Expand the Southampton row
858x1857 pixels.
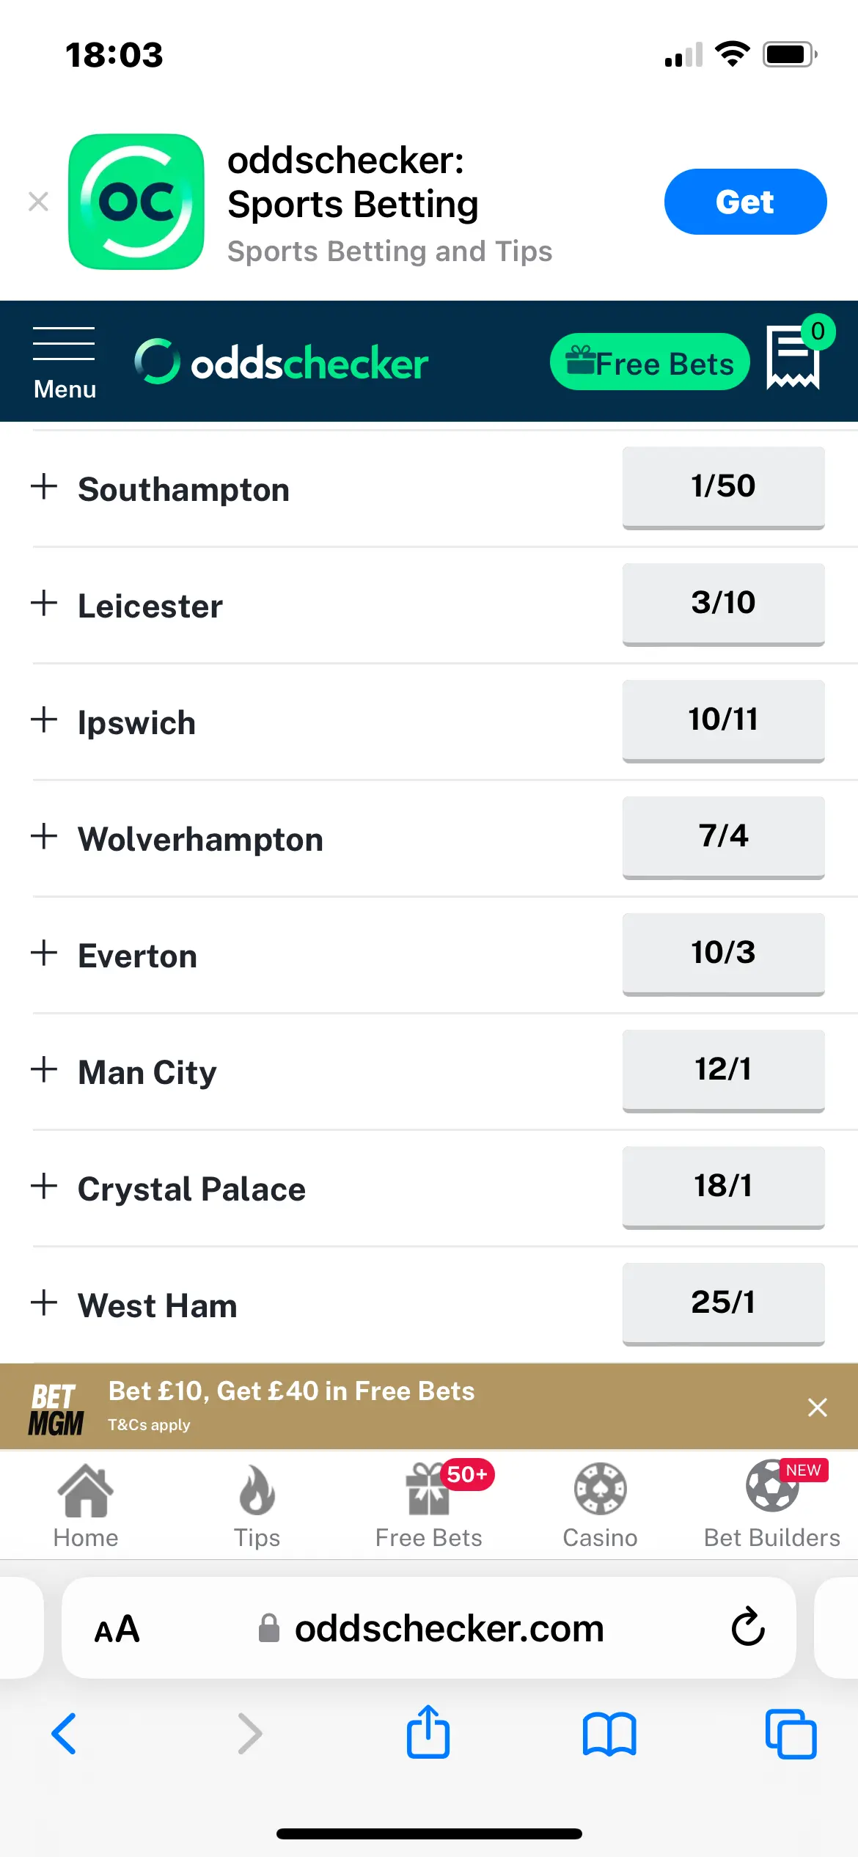click(x=45, y=486)
